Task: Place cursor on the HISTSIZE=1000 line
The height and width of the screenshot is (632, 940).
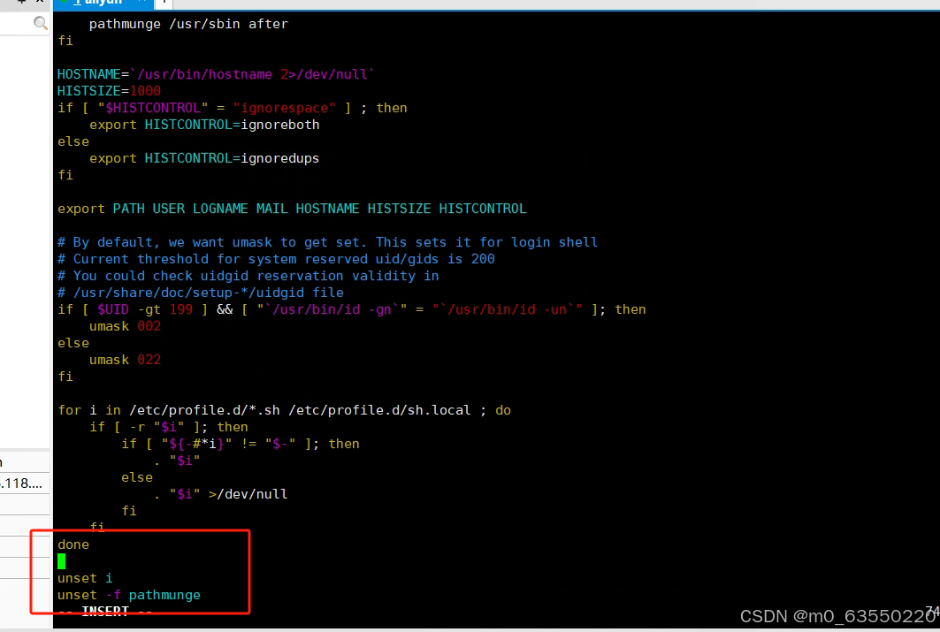Action: pyautogui.click(x=109, y=91)
